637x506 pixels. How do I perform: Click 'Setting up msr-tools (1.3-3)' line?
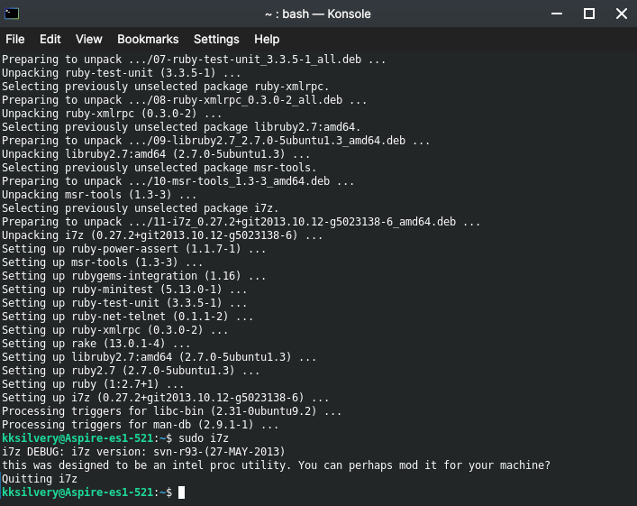(102, 262)
